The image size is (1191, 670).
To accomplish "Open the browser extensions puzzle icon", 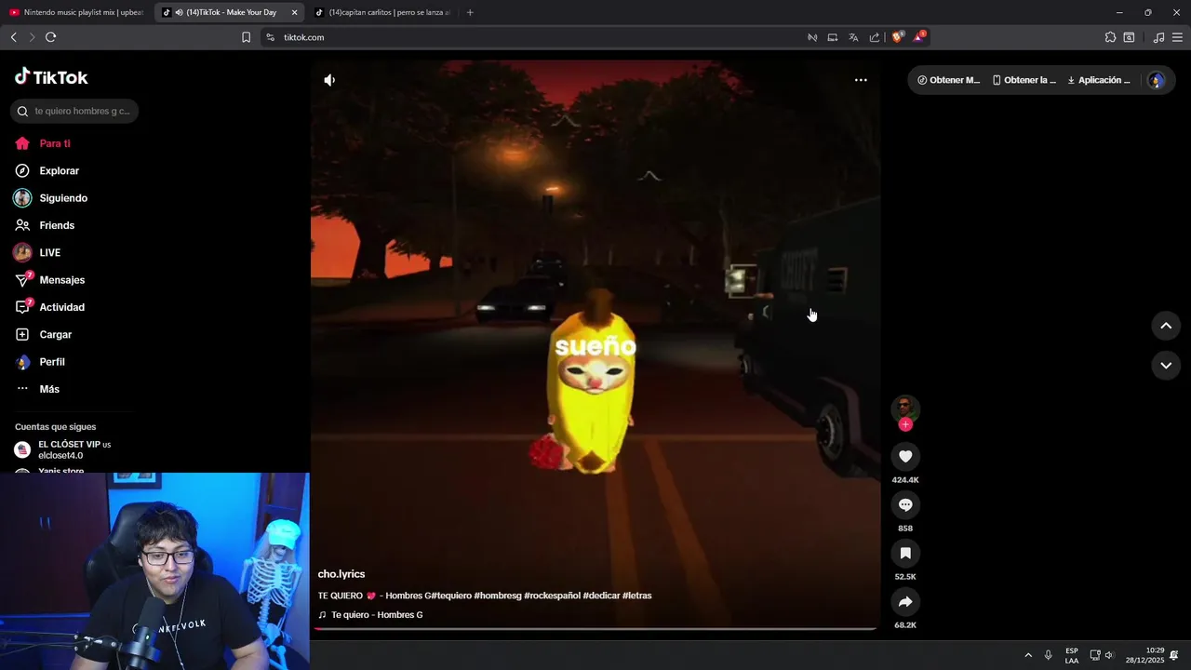I will click(x=1110, y=37).
